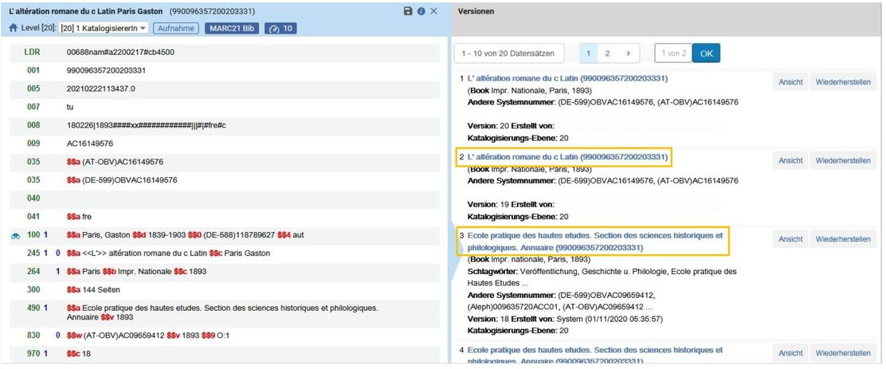886x369 pixels.
Task: Open Ecole pratique des hautes etudes version 3 link
Action: tap(595, 241)
